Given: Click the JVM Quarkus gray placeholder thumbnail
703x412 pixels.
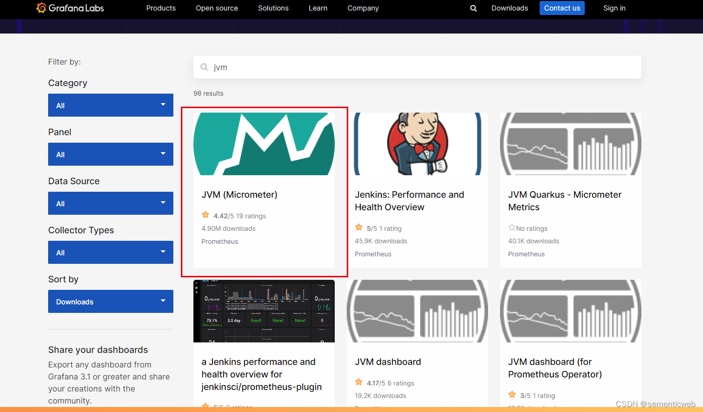Looking at the screenshot, I should (x=571, y=144).
